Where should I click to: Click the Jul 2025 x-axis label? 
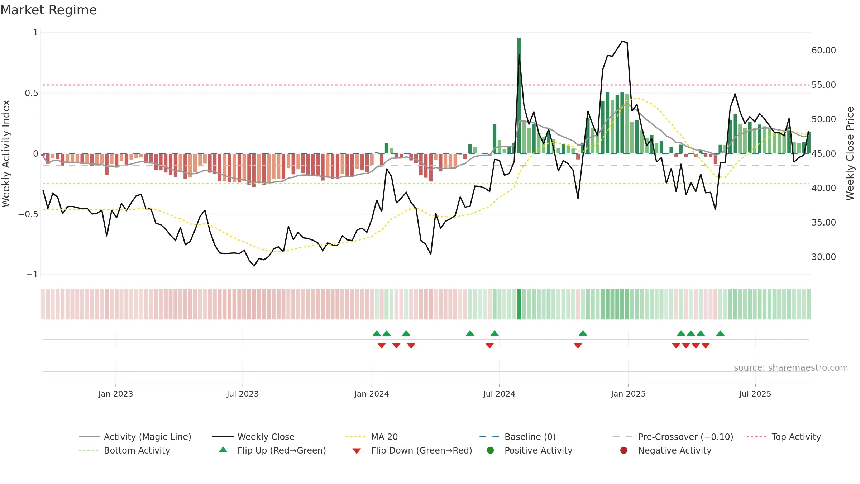(755, 394)
